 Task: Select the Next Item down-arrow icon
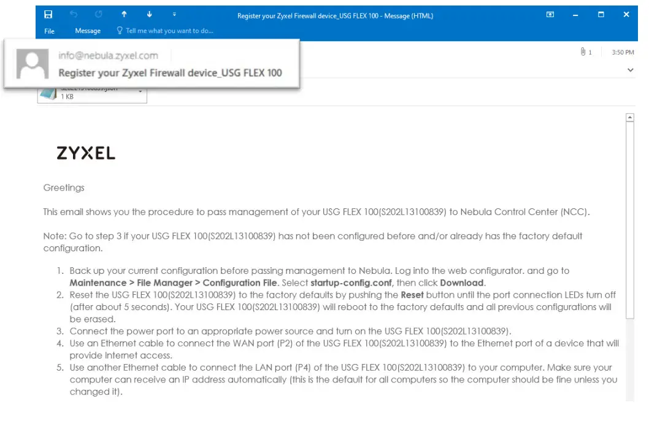coord(148,14)
